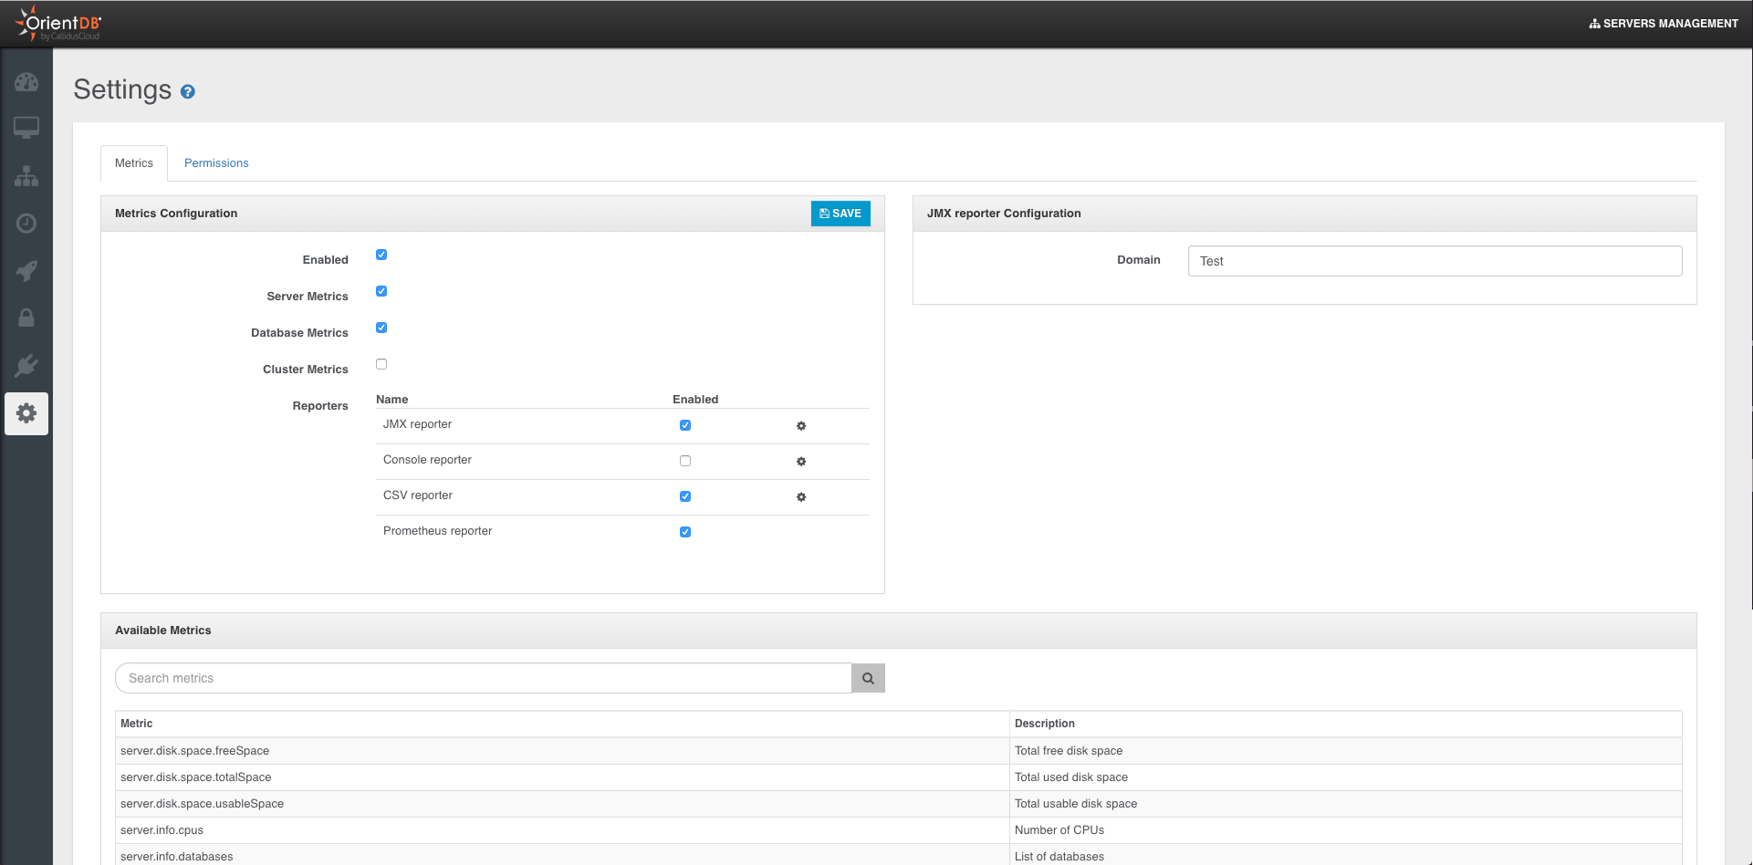Open the padlock security icon in sidebar

(26, 318)
